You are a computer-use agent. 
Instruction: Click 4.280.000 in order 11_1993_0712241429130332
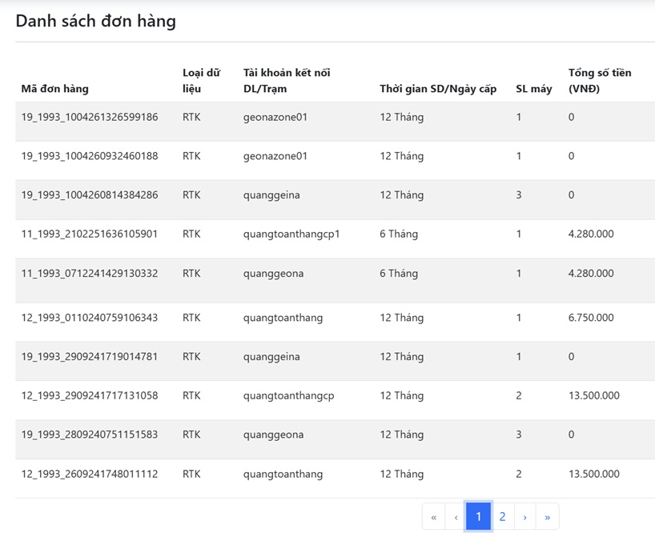pos(591,274)
